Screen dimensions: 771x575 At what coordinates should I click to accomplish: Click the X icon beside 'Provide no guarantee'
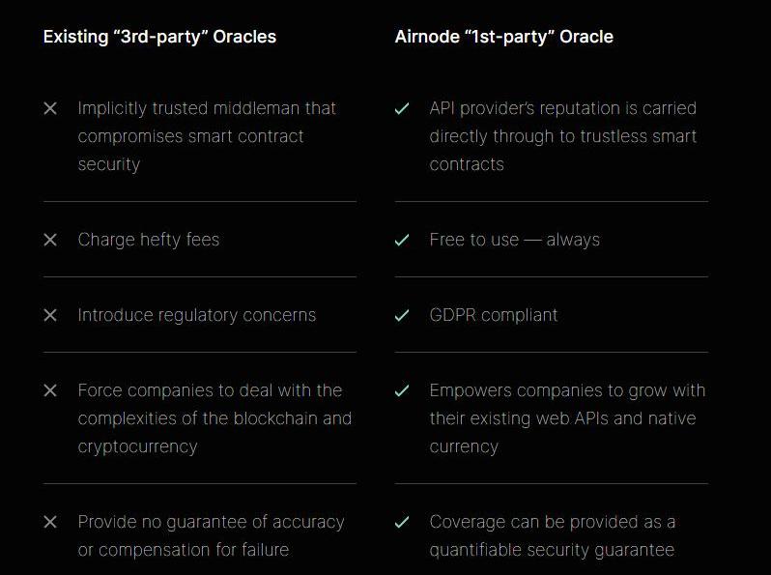(50, 522)
